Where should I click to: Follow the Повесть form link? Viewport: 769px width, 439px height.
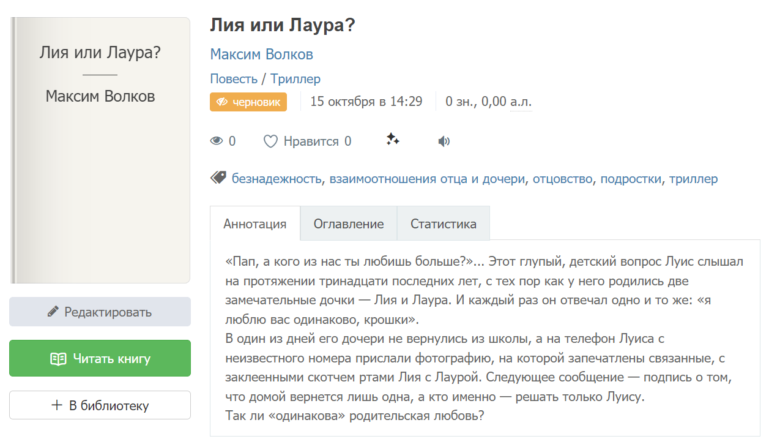click(234, 79)
